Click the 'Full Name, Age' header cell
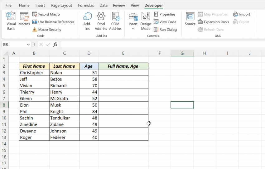The height and width of the screenshot is (169, 265). point(123,66)
